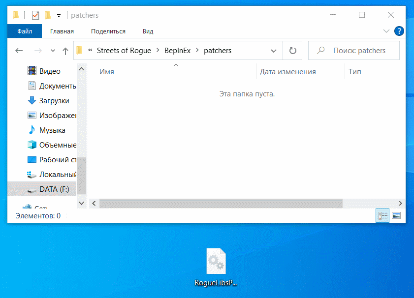Open the Файл menu tab

[25, 31]
